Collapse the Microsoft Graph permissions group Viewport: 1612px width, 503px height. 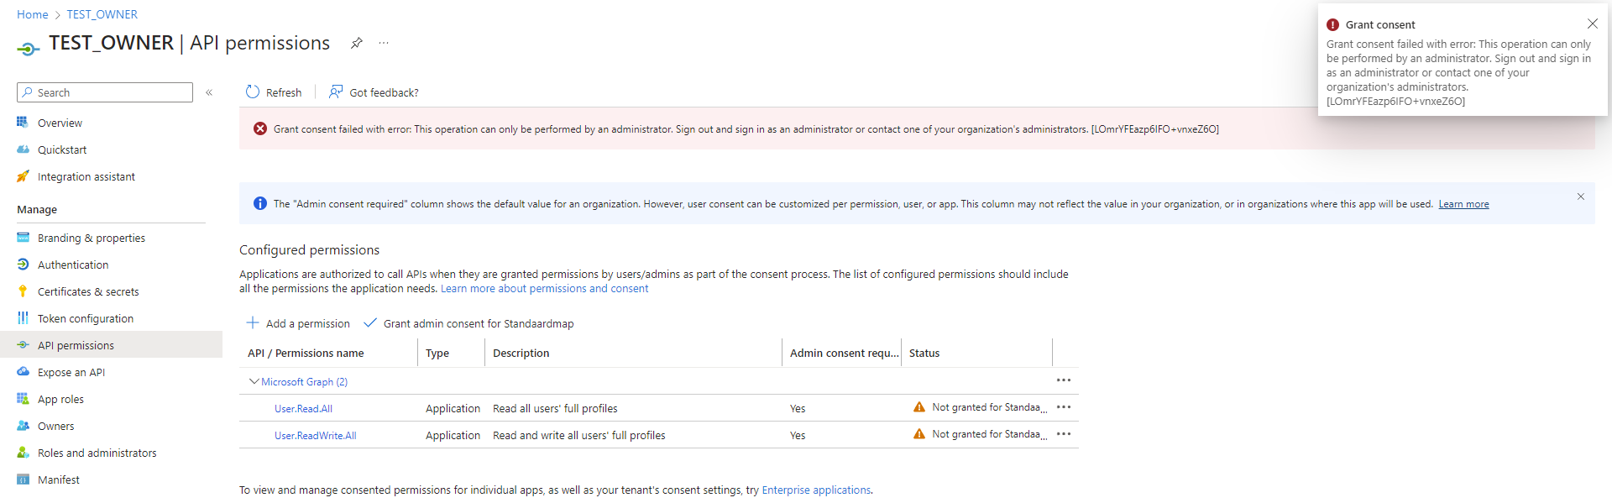pyautogui.click(x=254, y=381)
